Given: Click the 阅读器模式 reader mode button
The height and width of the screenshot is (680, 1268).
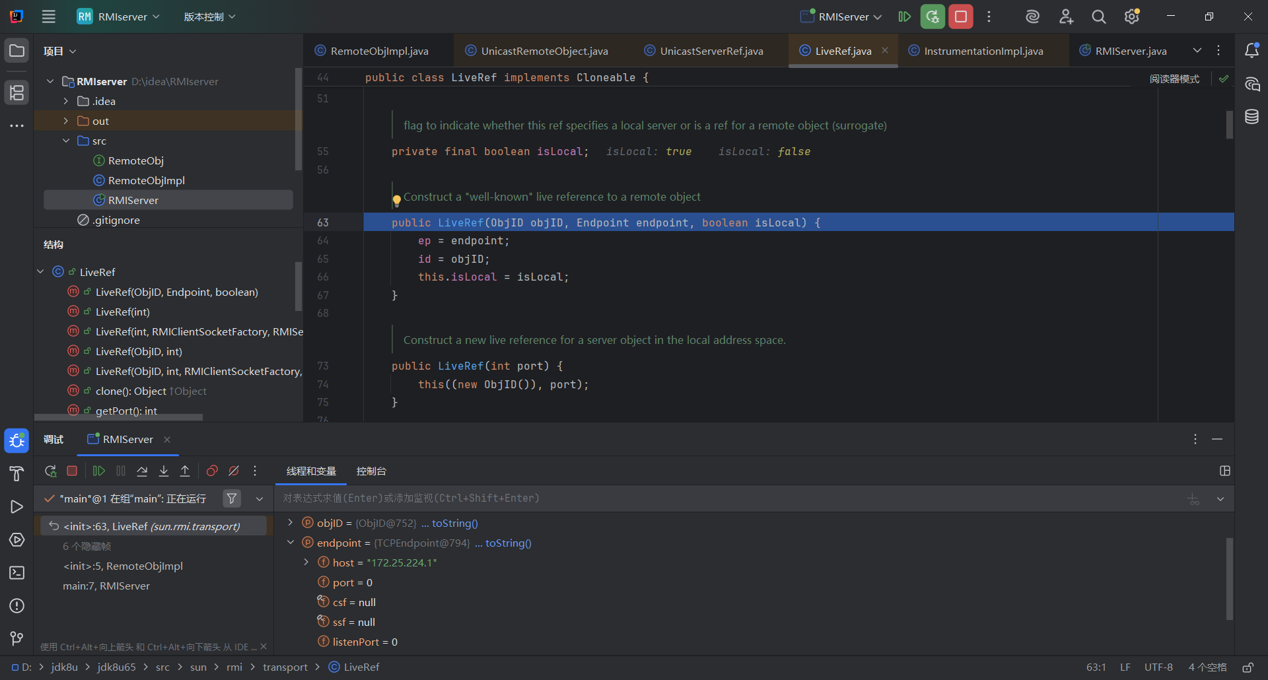Looking at the screenshot, I should pyautogui.click(x=1174, y=79).
